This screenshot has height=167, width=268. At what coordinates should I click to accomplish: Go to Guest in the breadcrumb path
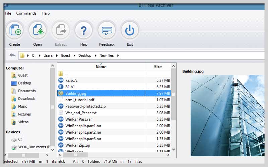65,55
